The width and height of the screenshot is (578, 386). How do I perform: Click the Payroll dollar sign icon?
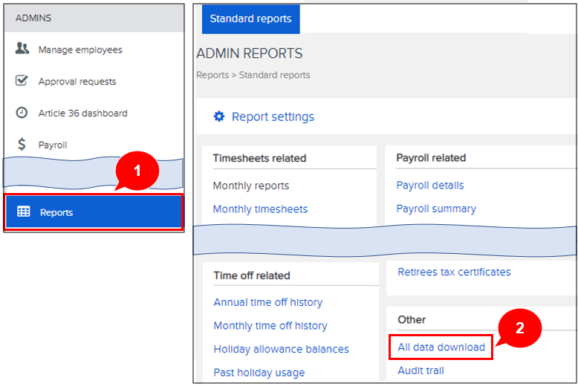(22, 145)
